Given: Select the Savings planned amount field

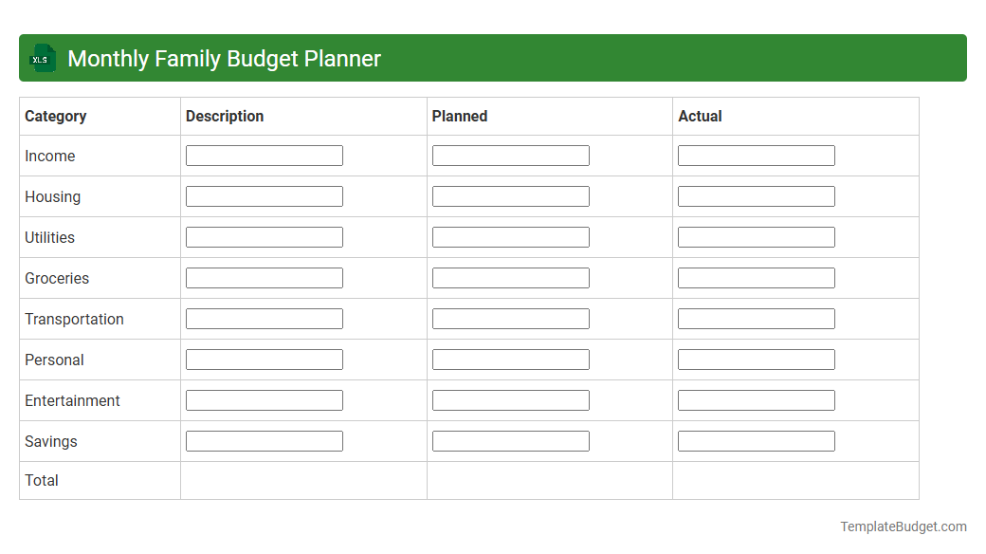Looking at the screenshot, I should [510, 440].
